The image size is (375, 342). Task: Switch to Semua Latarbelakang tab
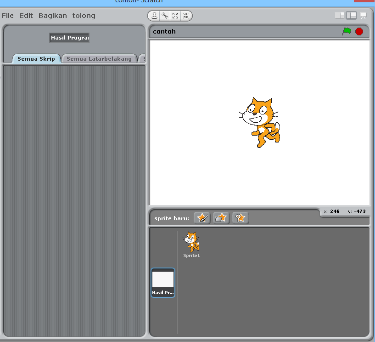click(x=99, y=59)
